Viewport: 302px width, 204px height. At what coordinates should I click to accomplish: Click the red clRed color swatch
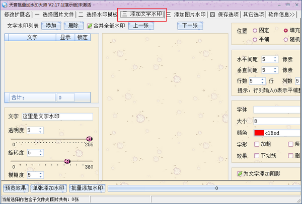(x=259, y=133)
